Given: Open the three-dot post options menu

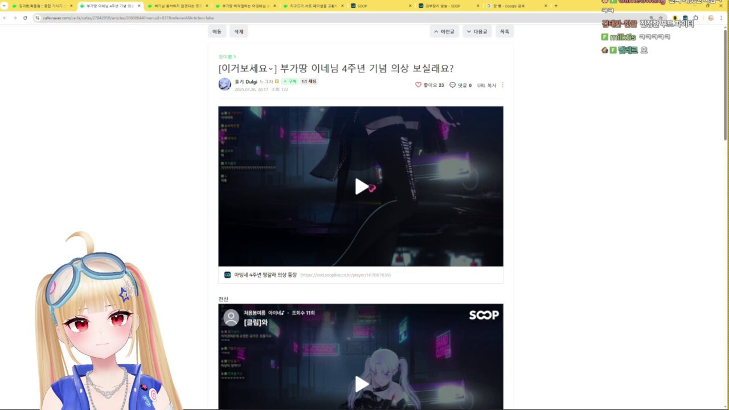Looking at the screenshot, I should click(502, 85).
